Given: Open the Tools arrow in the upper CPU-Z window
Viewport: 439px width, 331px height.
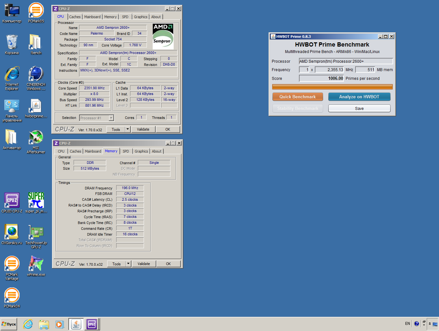Looking at the screenshot, I should [x=128, y=129].
